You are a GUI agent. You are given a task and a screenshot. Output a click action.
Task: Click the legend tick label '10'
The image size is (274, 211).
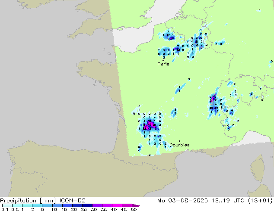[54, 209]
